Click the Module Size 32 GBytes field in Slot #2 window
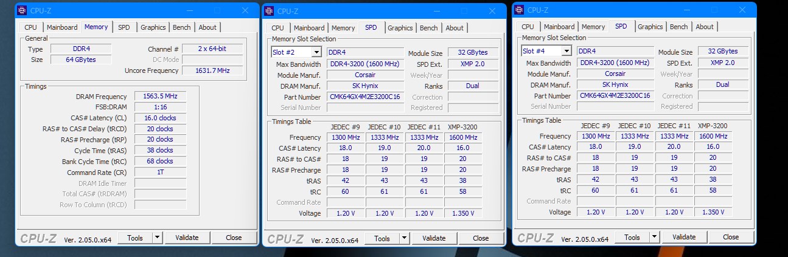 pos(472,53)
